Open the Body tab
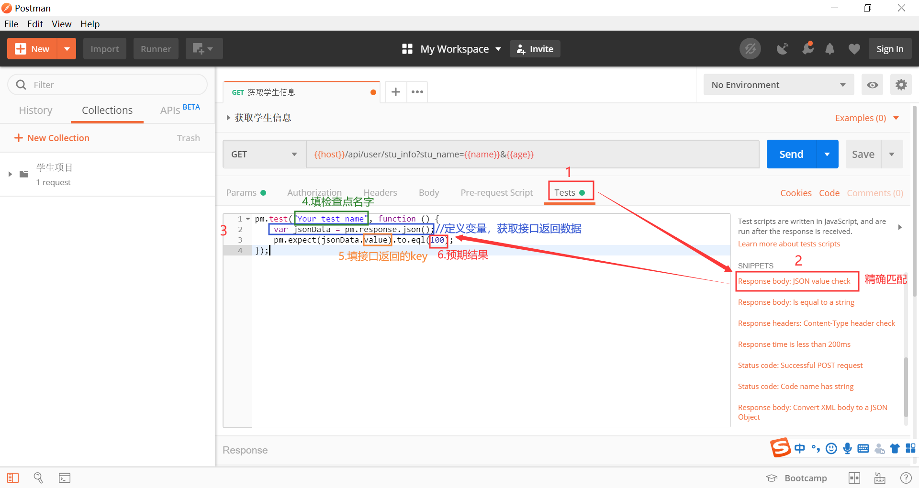This screenshot has width=919, height=488. (429, 192)
